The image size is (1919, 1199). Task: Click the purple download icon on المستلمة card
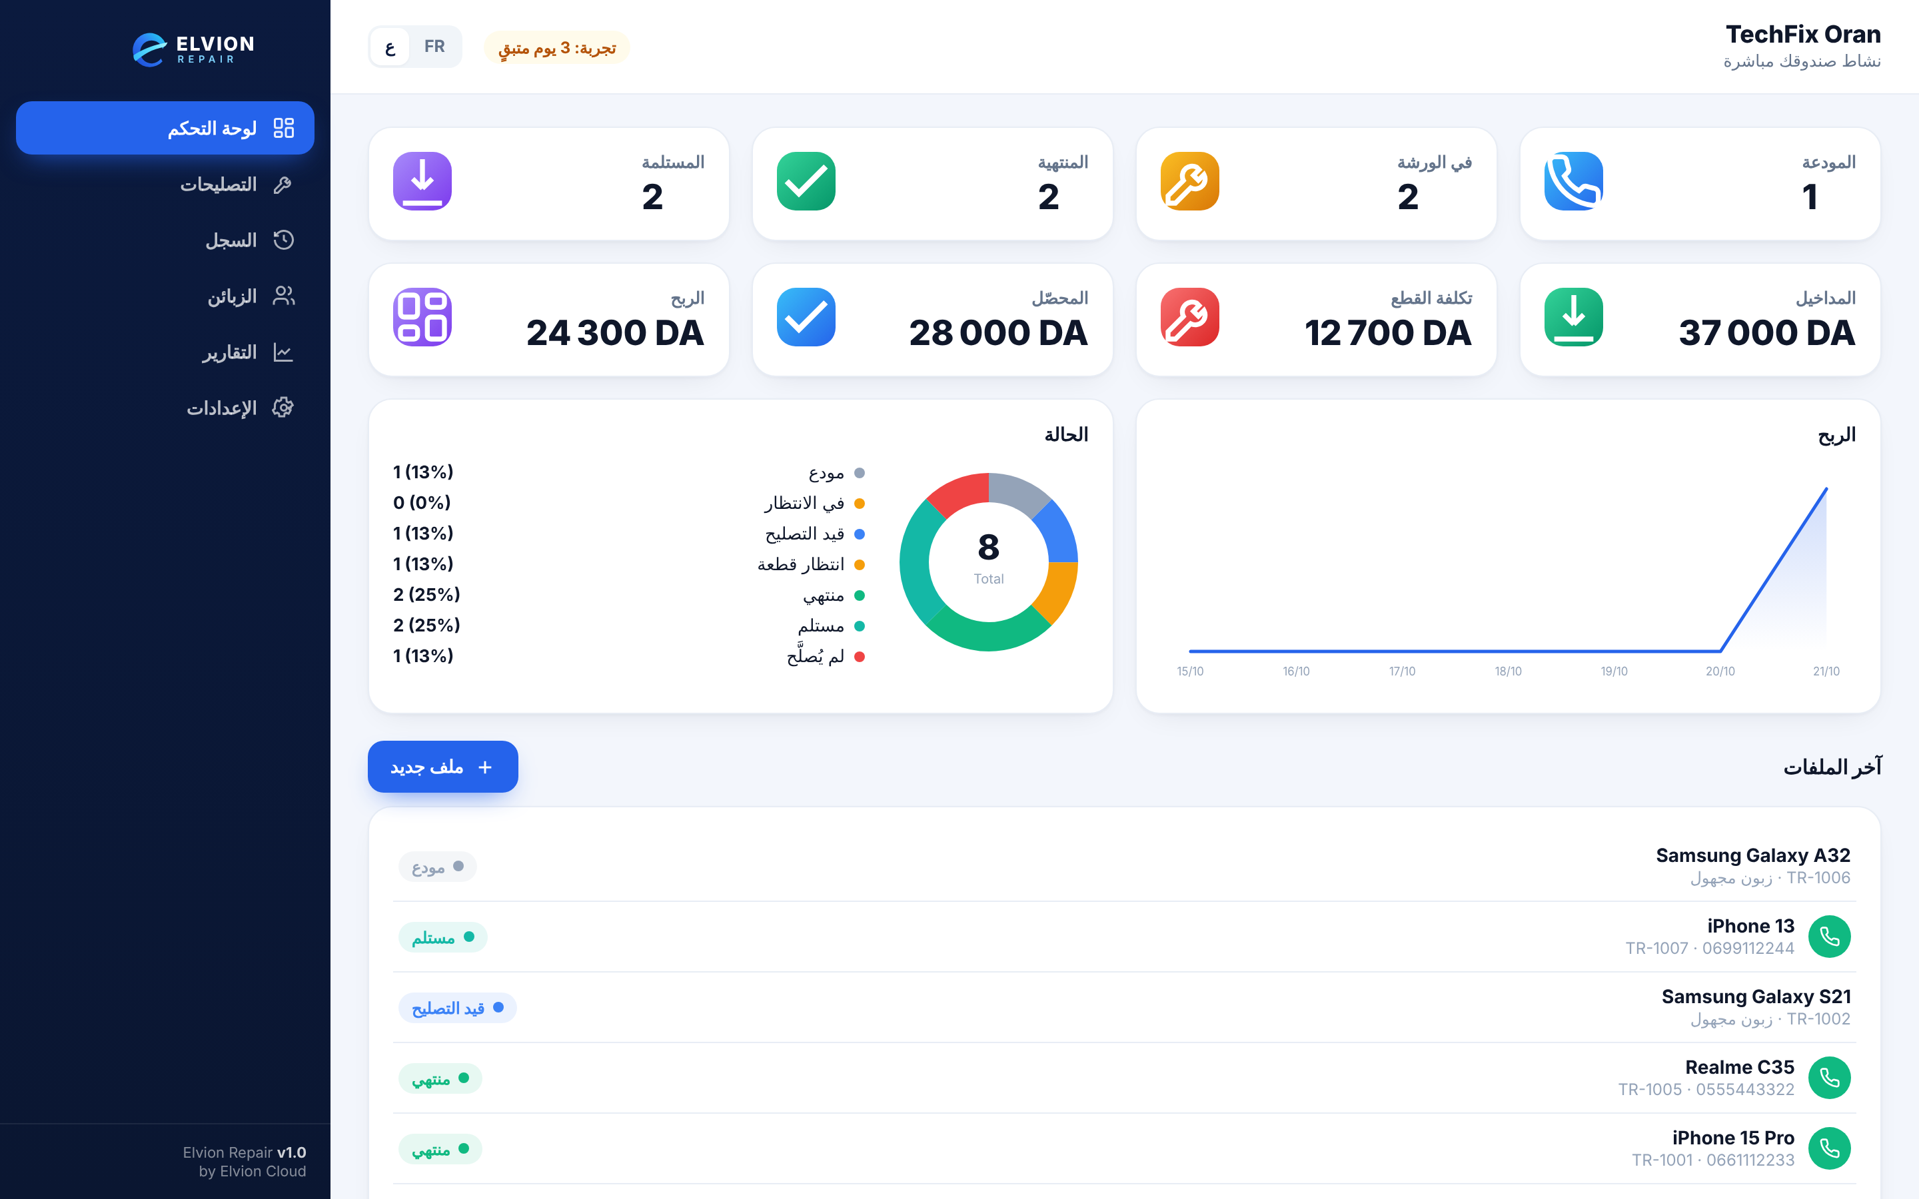(422, 181)
